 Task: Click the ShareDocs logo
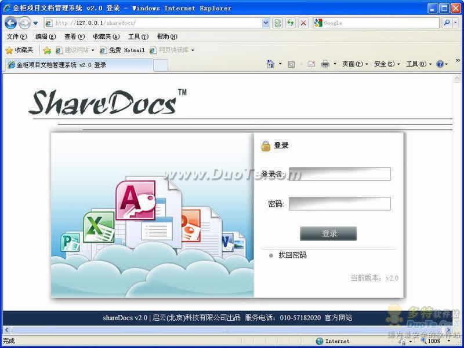[x=108, y=102]
